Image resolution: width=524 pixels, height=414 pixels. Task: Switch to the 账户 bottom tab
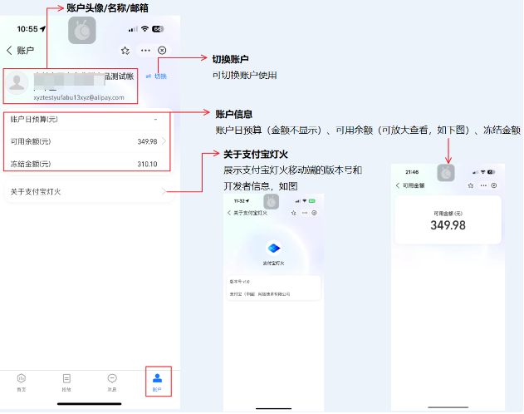point(157,383)
